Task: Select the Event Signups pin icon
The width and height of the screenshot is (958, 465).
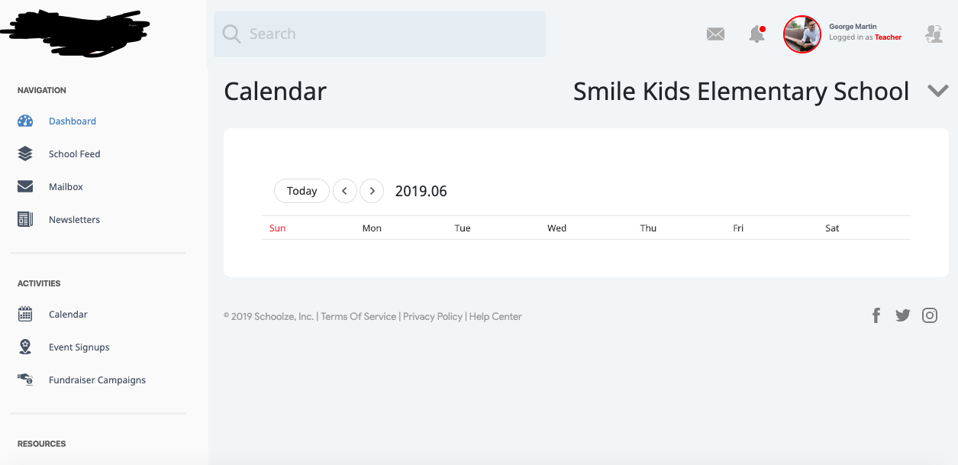Action: 25,347
